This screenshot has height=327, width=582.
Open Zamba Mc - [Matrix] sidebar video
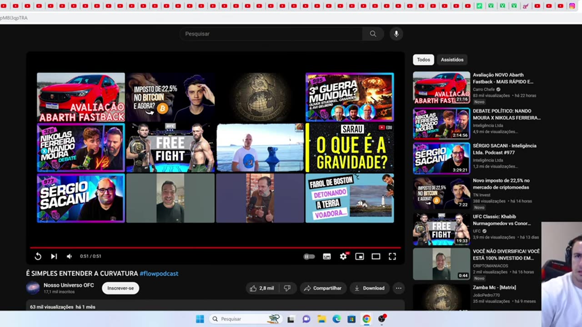click(x=494, y=287)
